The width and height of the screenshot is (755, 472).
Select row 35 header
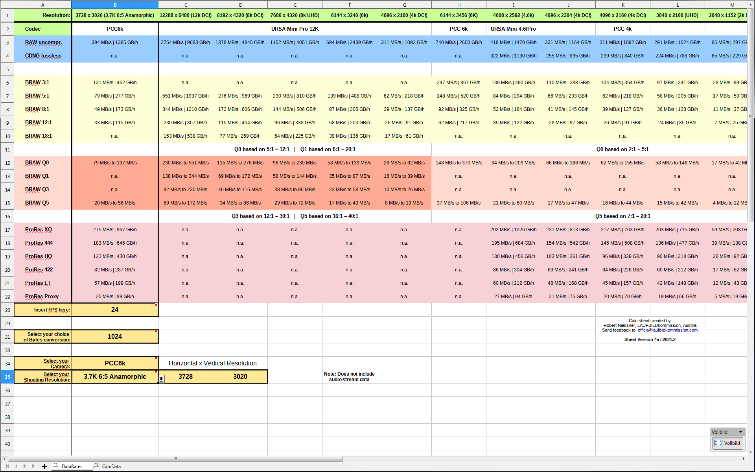click(7, 377)
